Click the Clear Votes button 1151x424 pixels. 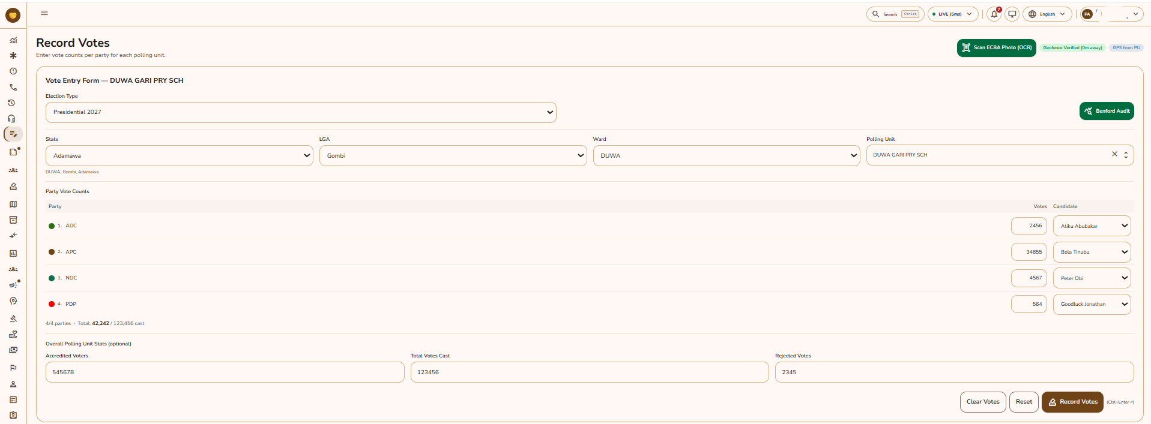983,402
